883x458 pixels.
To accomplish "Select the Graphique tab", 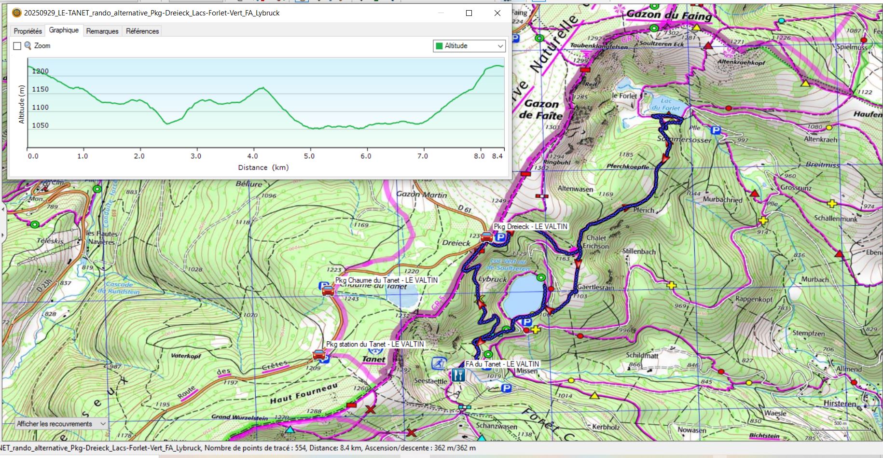I will click(x=64, y=30).
